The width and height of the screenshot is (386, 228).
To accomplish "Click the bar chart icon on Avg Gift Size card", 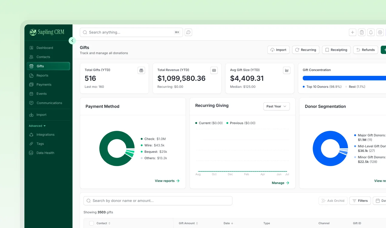I will point(287,70).
